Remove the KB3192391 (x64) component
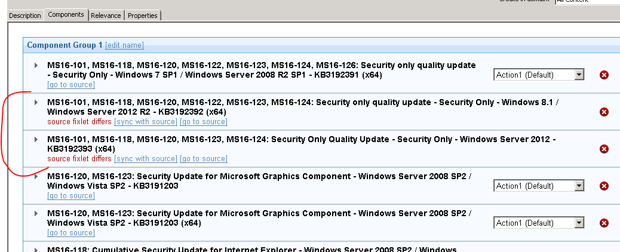Screen dimensions: 620x252 [604, 75]
